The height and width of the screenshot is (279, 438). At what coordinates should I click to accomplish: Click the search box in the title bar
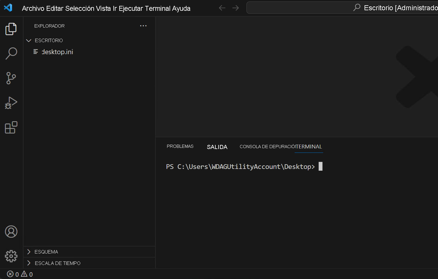click(323, 8)
